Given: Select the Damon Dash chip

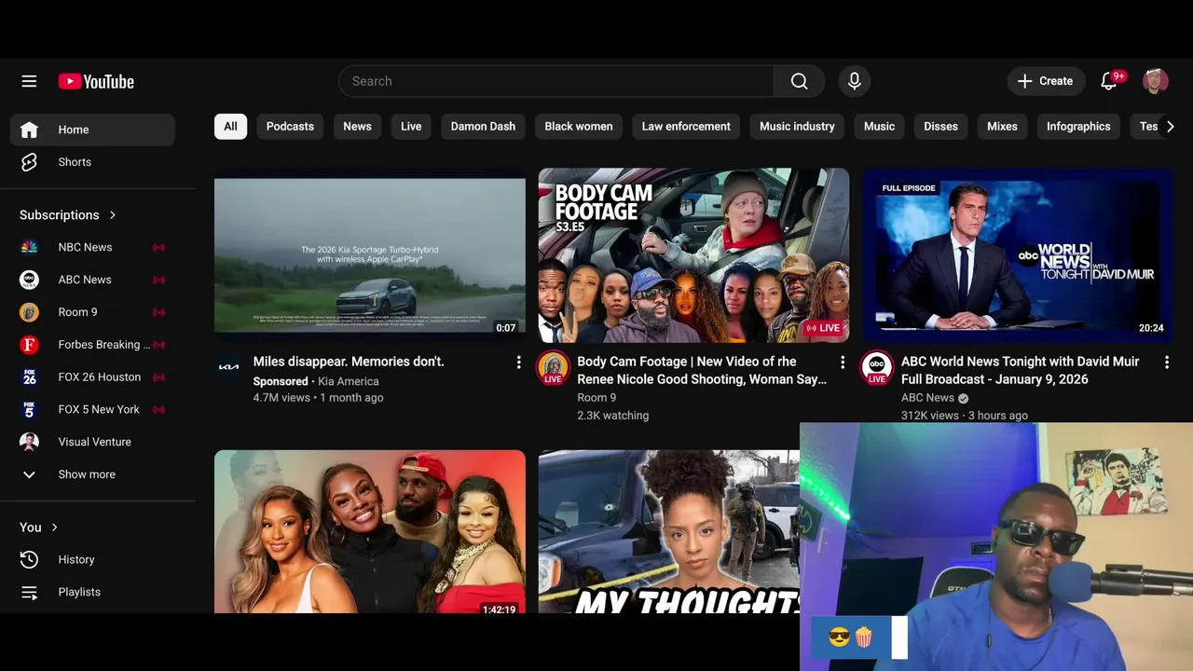Looking at the screenshot, I should [x=483, y=127].
